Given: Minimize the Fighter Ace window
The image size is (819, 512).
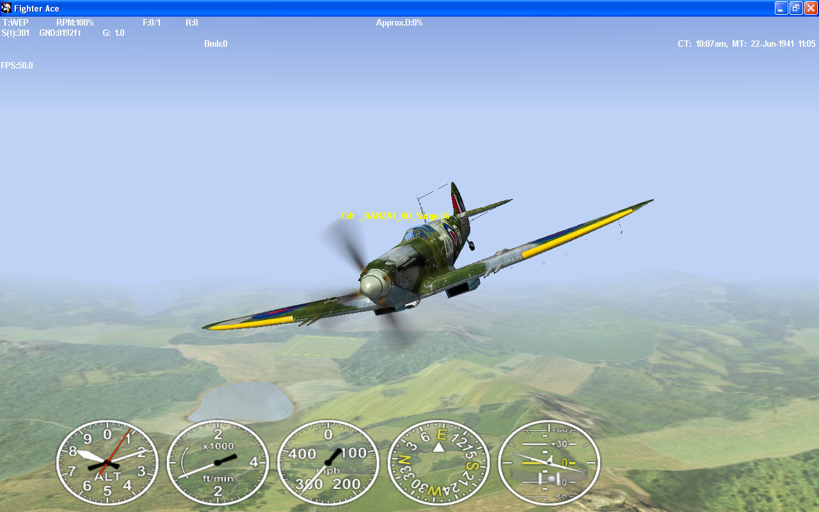Looking at the screenshot, I should click(x=781, y=8).
